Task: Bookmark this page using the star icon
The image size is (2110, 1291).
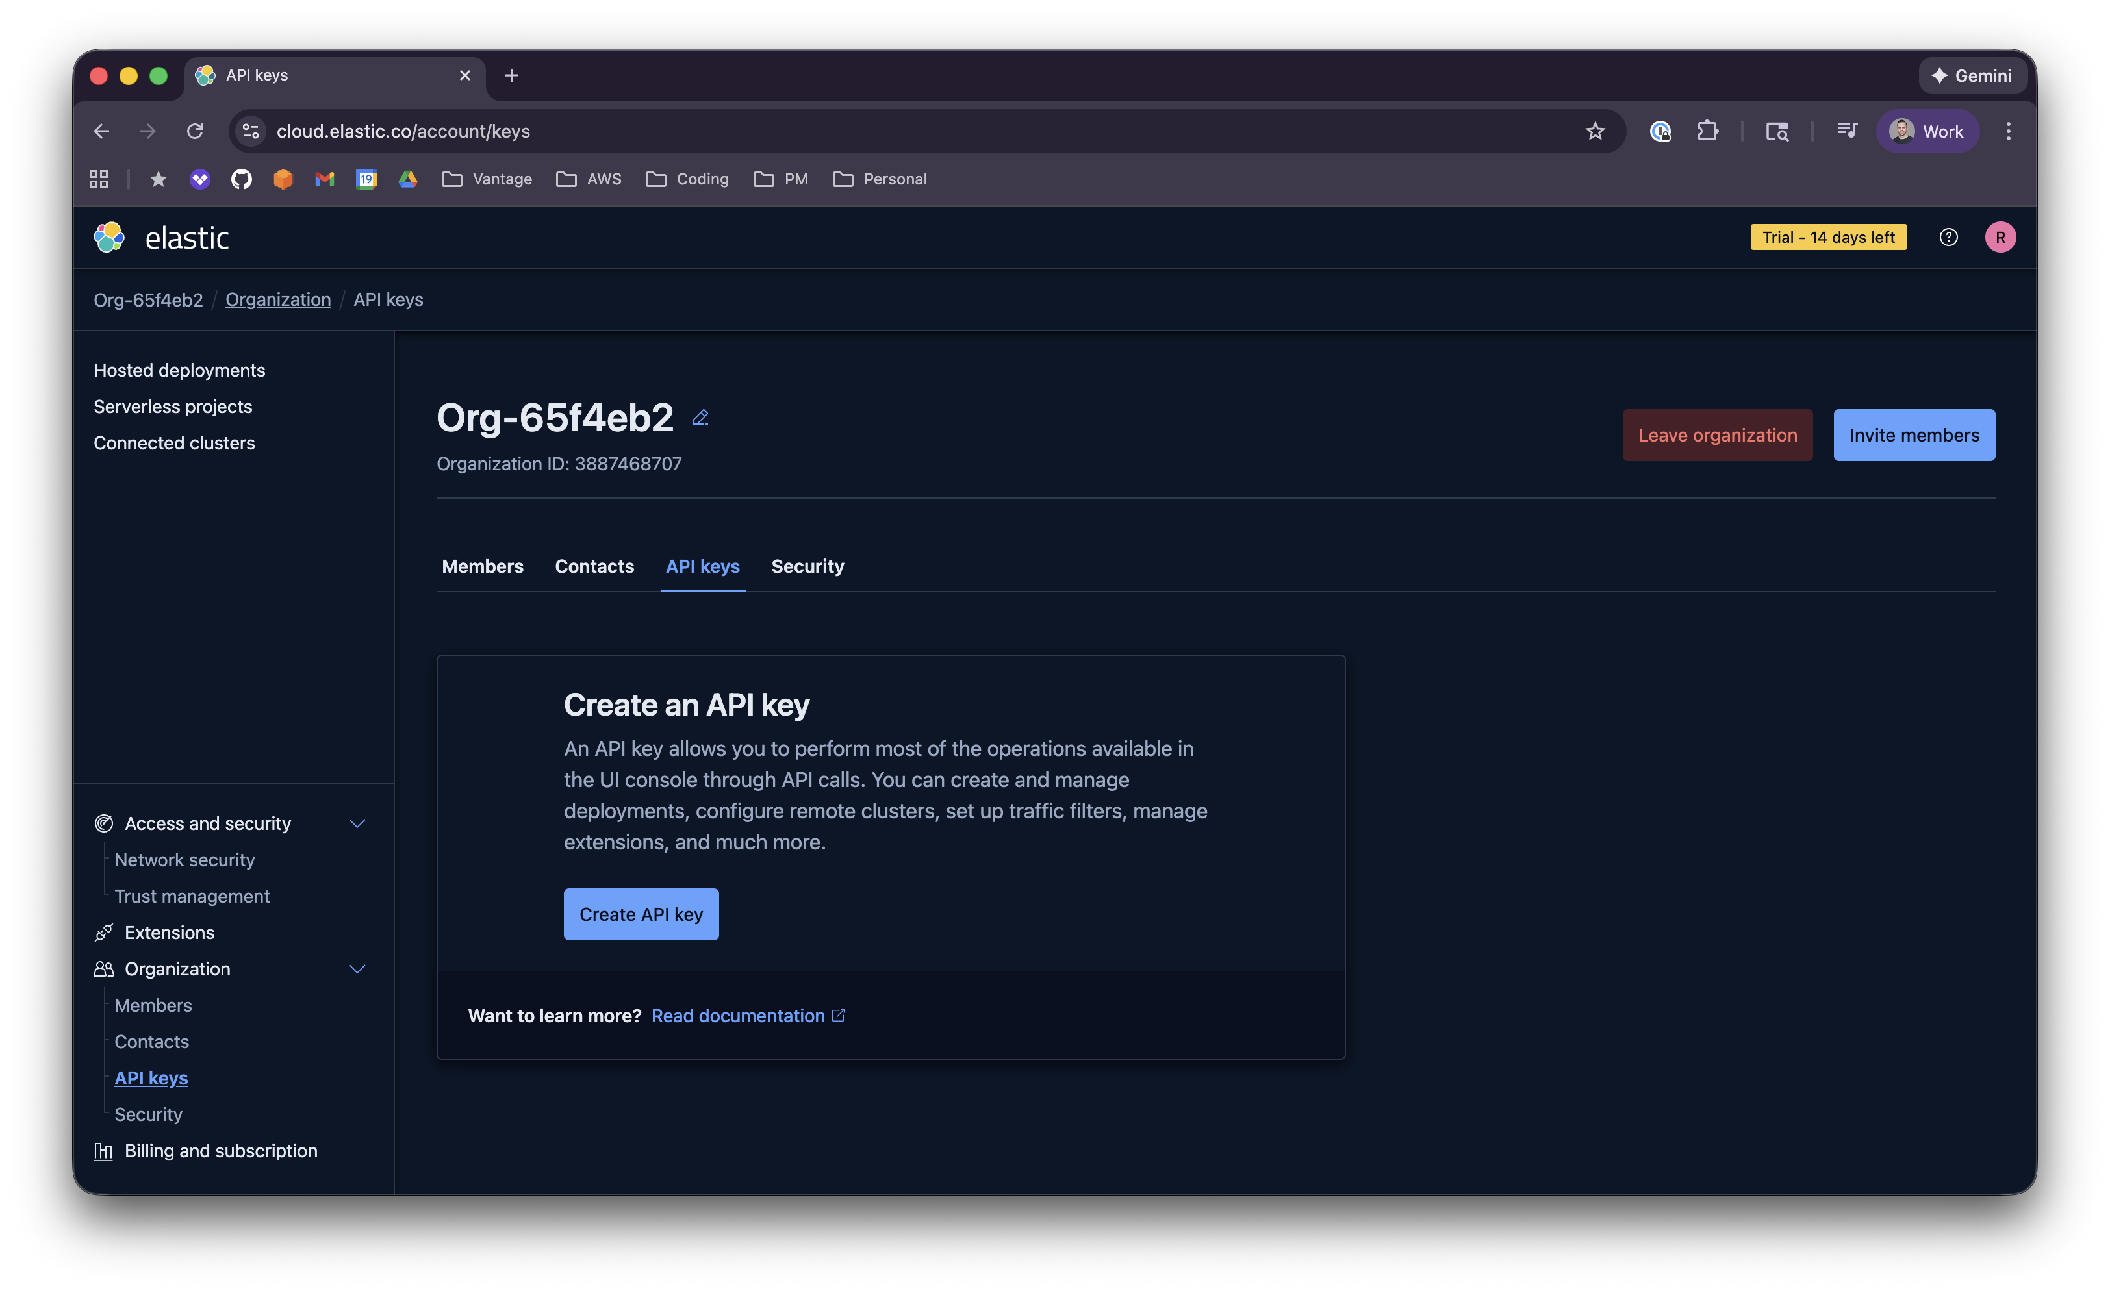Action: (x=1594, y=131)
